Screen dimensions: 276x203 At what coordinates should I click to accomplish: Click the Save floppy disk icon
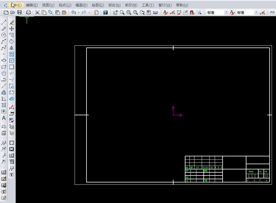pyautogui.click(x=19, y=12)
